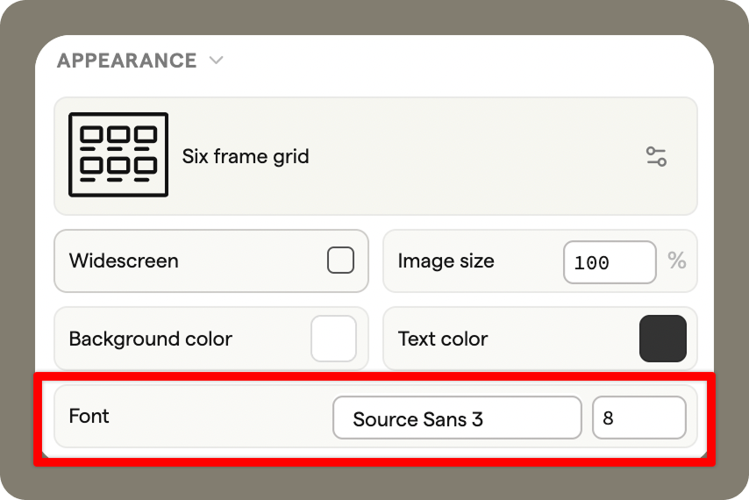Click the Widescreen label text
749x500 pixels.
(x=124, y=261)
